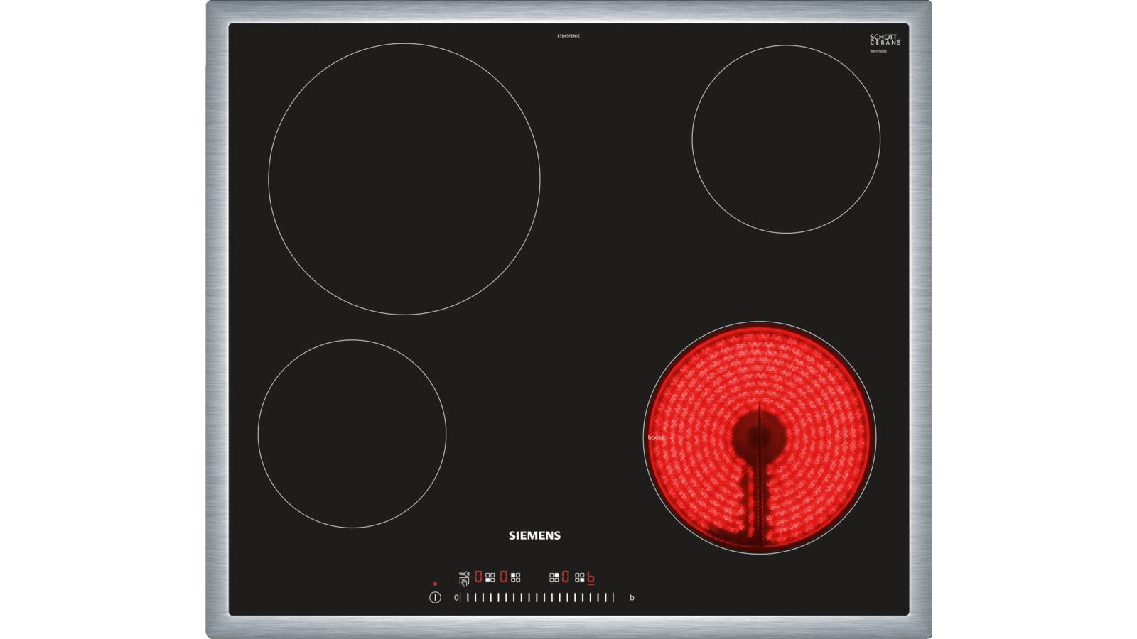Tap the main power on/off symbol
The image size is (1137, 639).
point(435,598)
